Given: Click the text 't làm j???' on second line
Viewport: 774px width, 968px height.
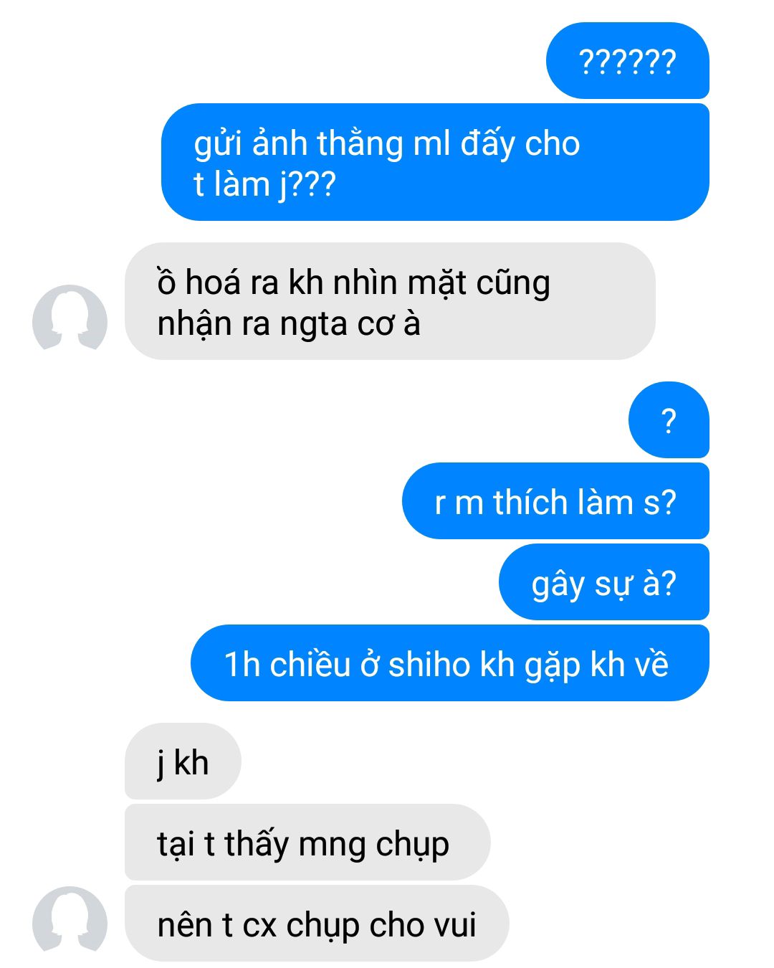Looking at the screenshot, I should point(264,185).
